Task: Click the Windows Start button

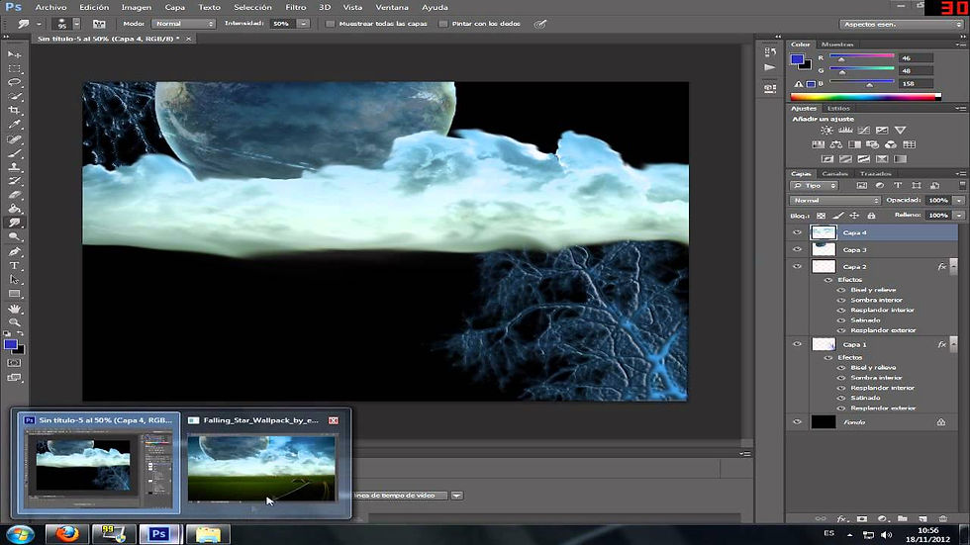Action: pos(21,534)
